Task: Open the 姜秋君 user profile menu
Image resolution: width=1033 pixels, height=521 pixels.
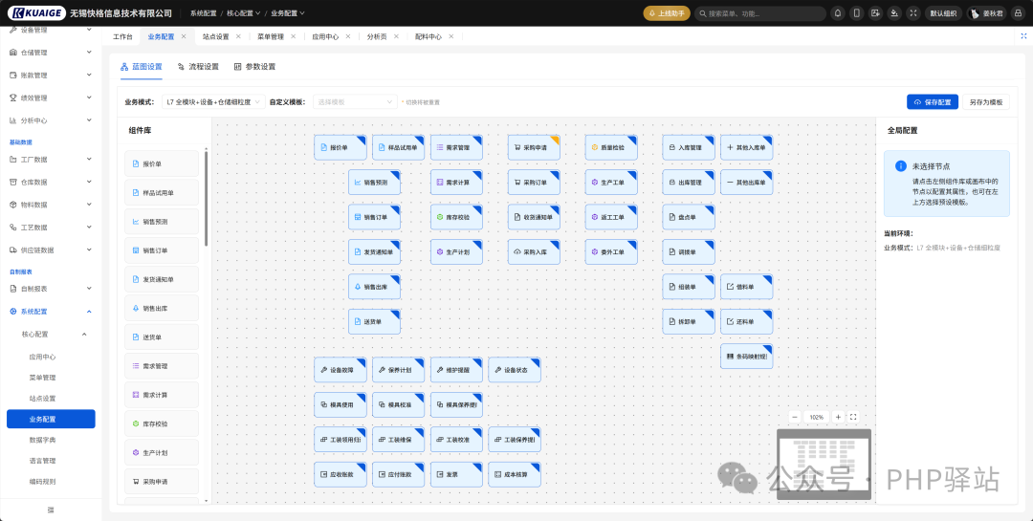Action: tap(987, 13)
